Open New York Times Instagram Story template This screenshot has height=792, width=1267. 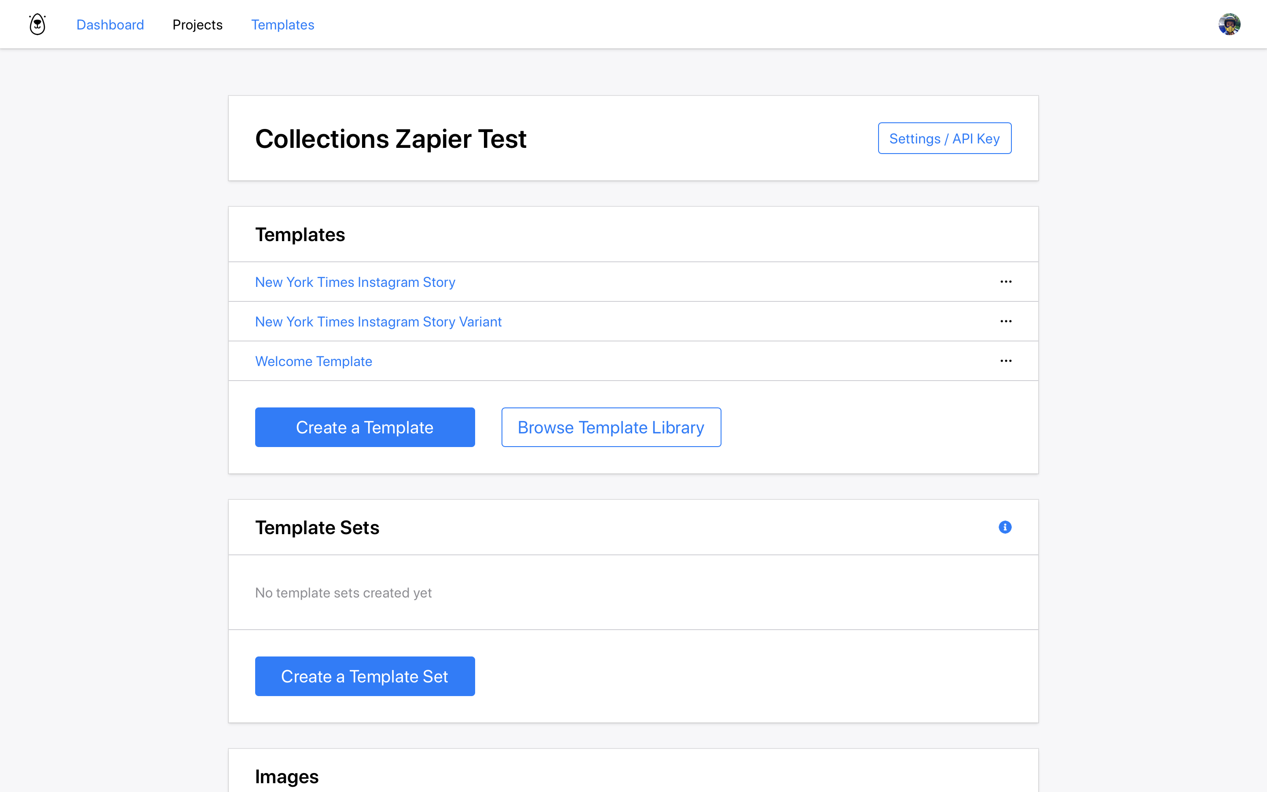(355, 282)
